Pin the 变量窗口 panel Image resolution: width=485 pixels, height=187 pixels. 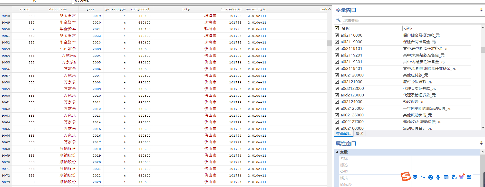pyautogui.click(x=481, y=10)
